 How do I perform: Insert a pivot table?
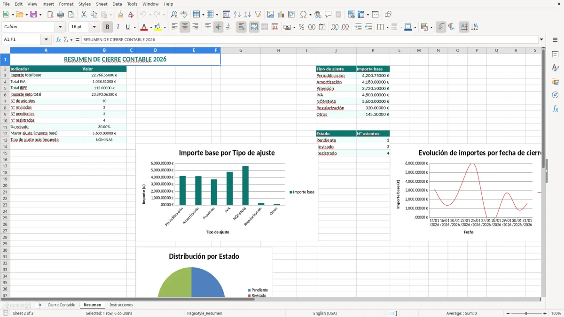tap(291, 15)
